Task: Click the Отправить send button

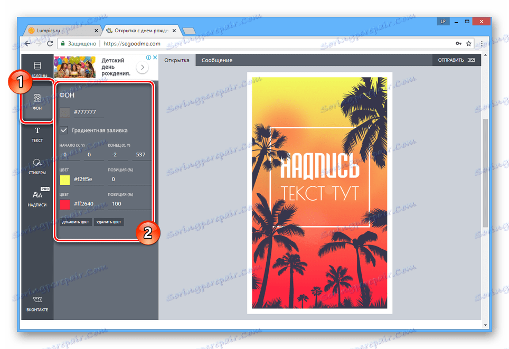Action: 456,60
